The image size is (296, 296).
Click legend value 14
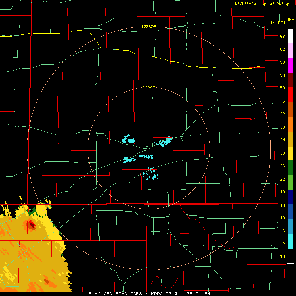tap(283, 205)
